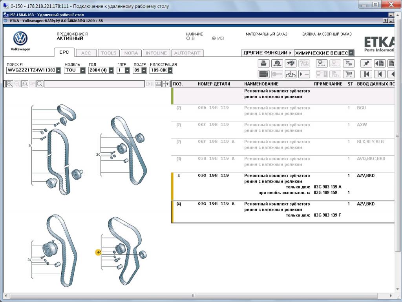
Task: Click the split-layout panel icon
Action: point(158,84)
